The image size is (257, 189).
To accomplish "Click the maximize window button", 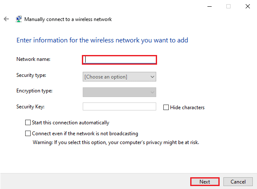I will pos(228,6).
